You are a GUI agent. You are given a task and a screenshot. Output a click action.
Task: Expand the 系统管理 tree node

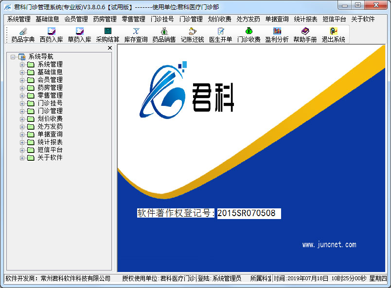[22, 65]
